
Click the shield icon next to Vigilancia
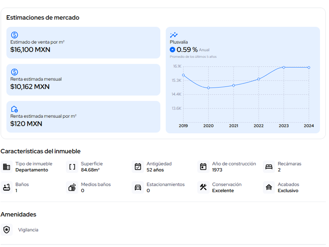click(x=6, y=230)
